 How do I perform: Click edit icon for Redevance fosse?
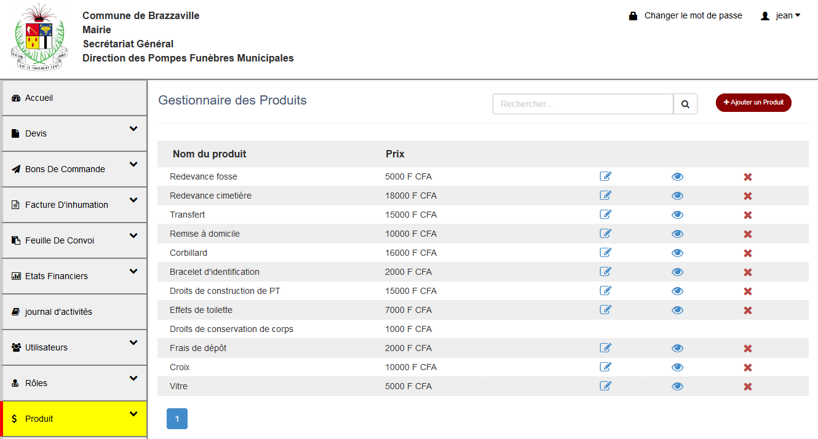(x=606, y=176)
